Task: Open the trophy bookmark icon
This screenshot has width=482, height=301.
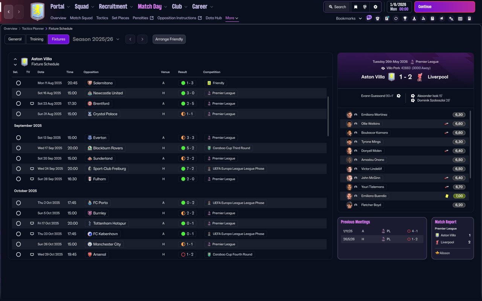Action: [x=405, y=18]
